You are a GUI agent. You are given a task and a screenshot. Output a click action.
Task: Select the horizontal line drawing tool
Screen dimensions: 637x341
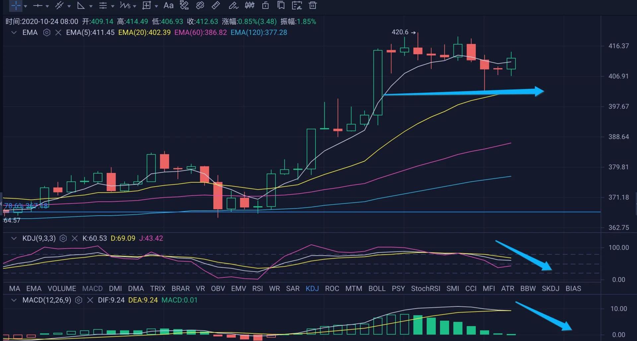click(37, 6)
